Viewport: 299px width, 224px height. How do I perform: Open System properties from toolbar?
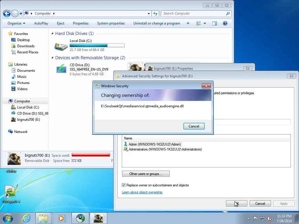click(x=111, y=23)
